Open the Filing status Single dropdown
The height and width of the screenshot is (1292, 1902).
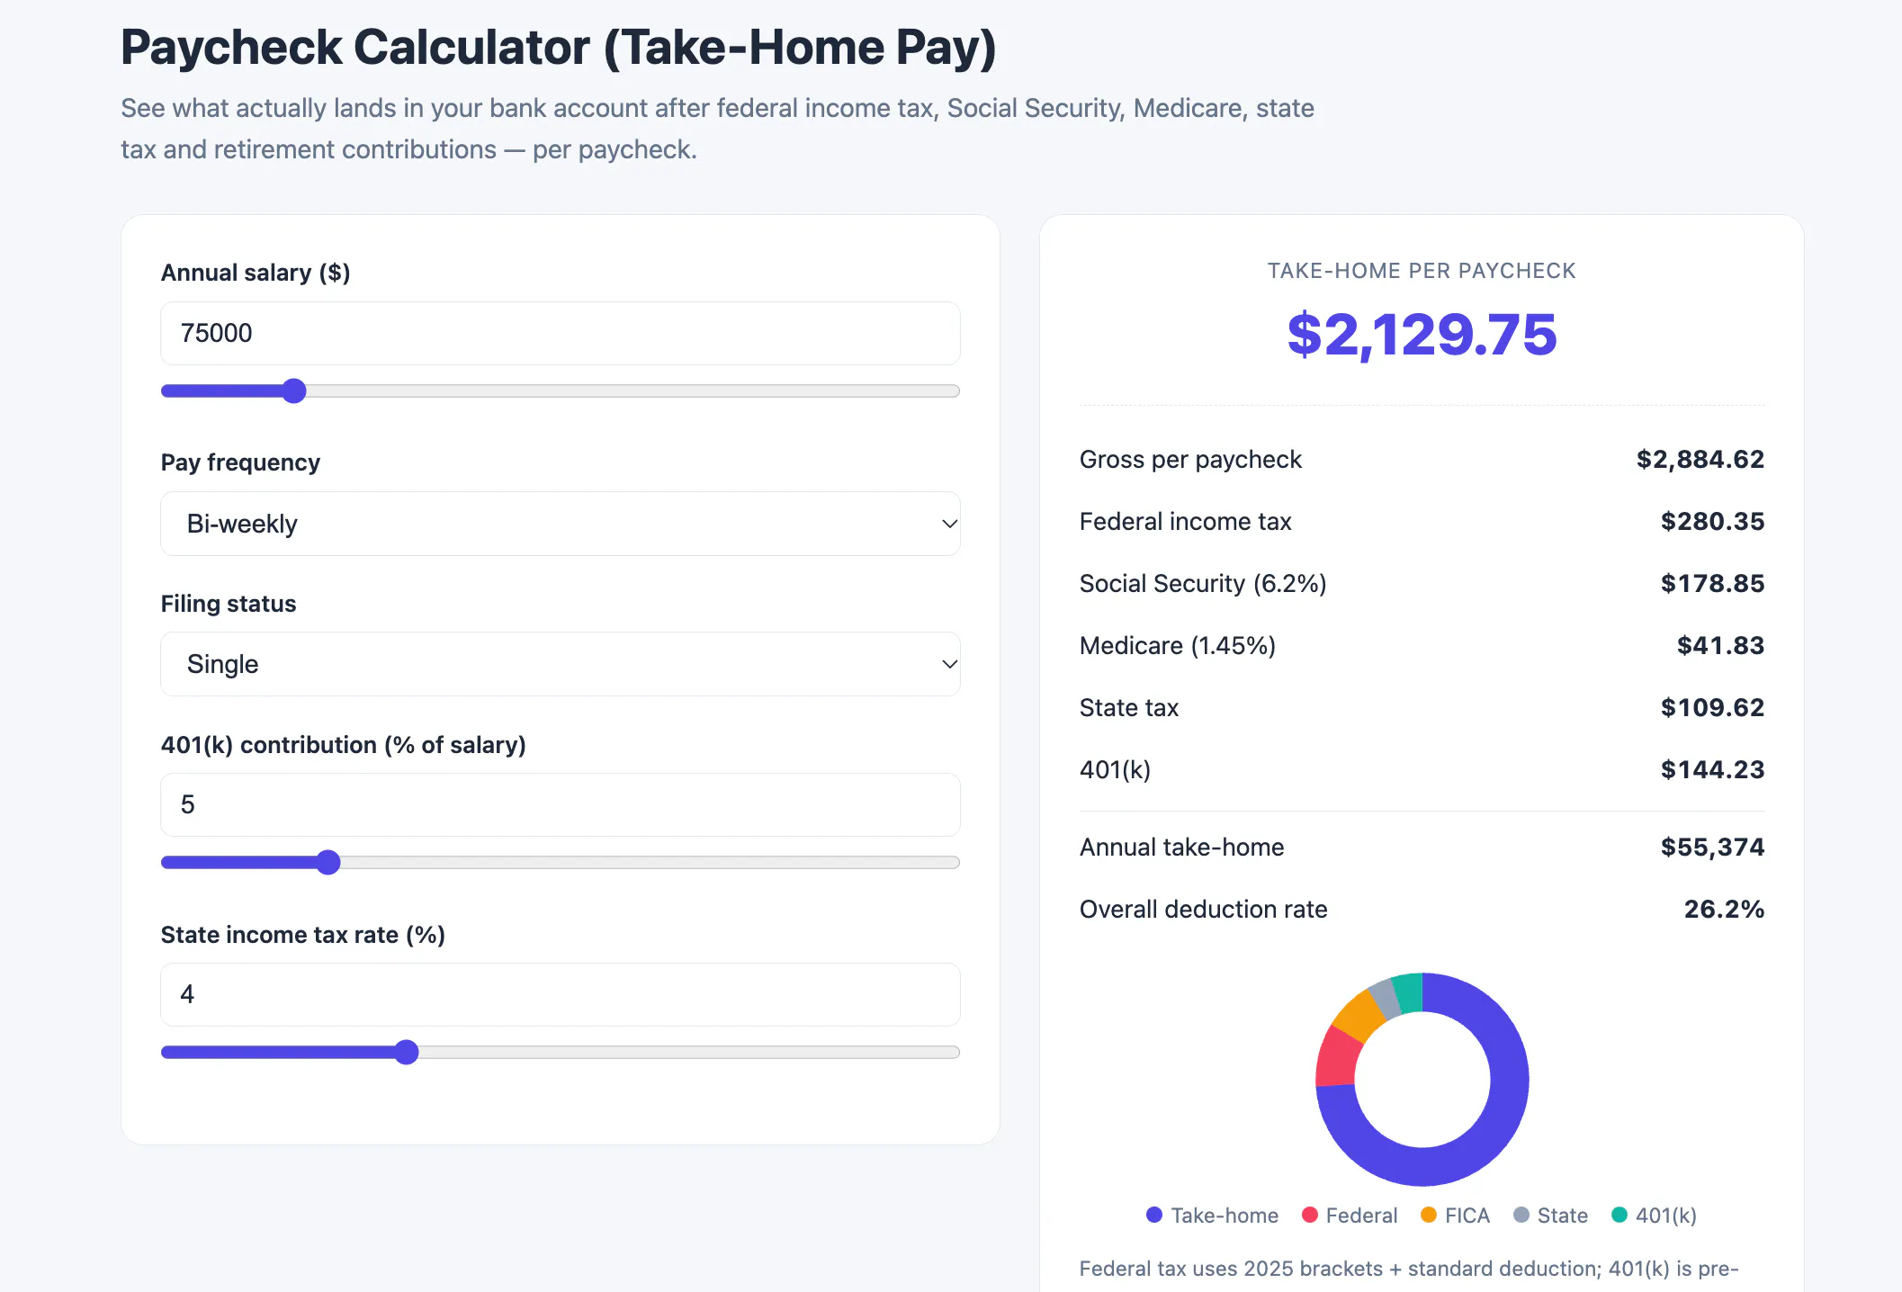tap(560, 664)
